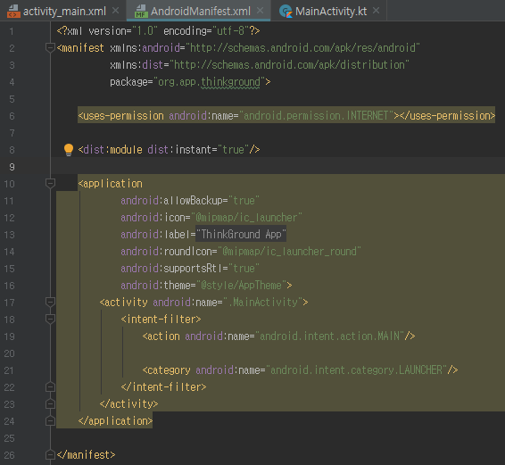This screenshot has width=505, height=465.
Task: Click the closing </activity> tag
Action: (x=128, y=404)
